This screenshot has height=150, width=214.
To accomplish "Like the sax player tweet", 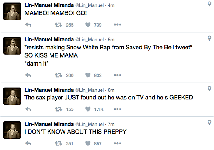I will [88, 109].
